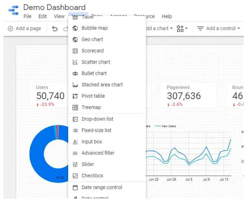Insert a Fixed-size list control
The width and height of the screenshot is (248, 203).
[x=107, y=130]
